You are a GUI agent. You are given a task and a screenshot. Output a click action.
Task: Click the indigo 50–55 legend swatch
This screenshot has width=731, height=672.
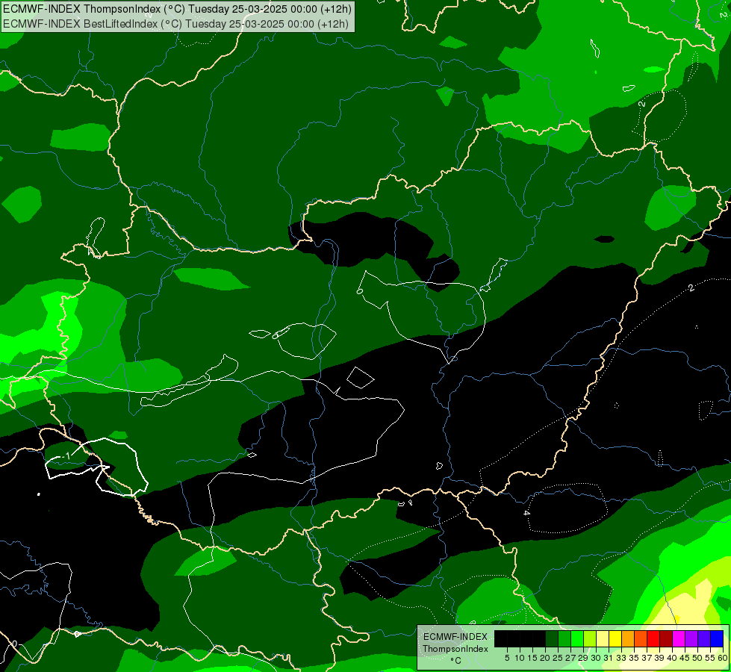tap(704, 638)
